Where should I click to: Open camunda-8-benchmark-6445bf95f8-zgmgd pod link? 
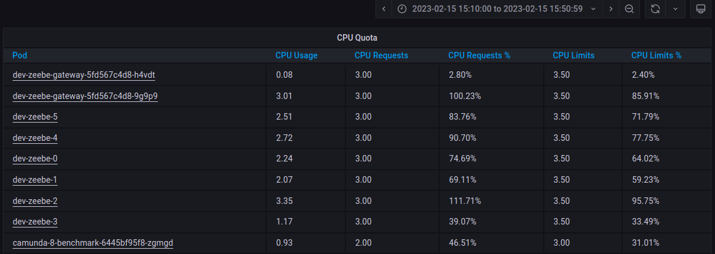click(93, 243)
